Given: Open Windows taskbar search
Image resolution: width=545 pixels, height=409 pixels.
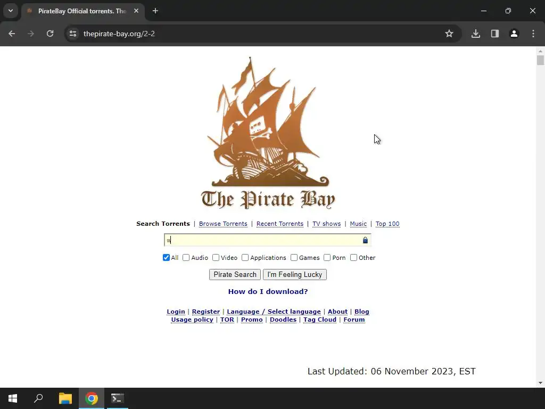Looking at the screenshot, I should tap(38, 398).
